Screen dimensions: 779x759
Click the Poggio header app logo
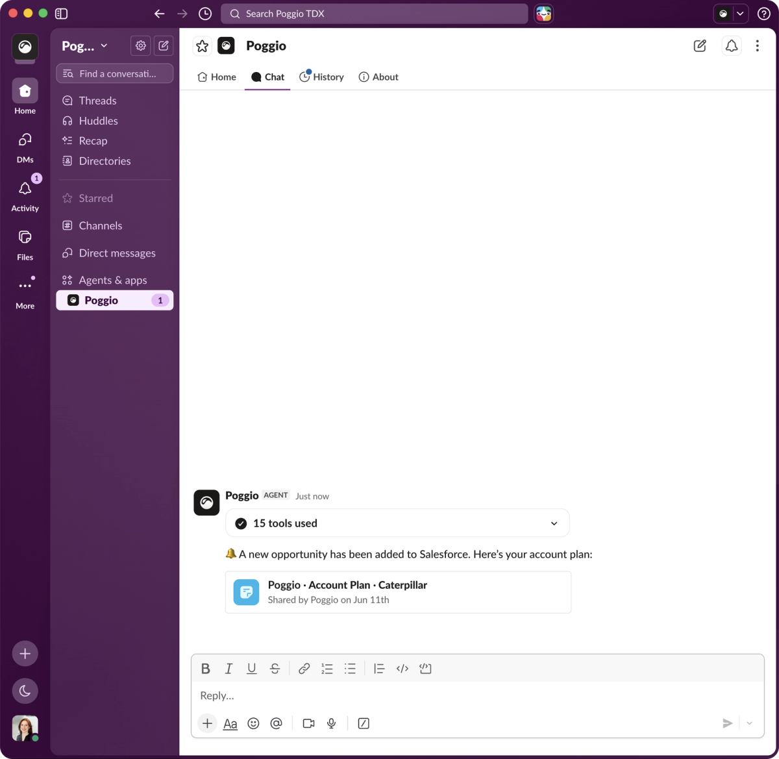tap(226, 45)
